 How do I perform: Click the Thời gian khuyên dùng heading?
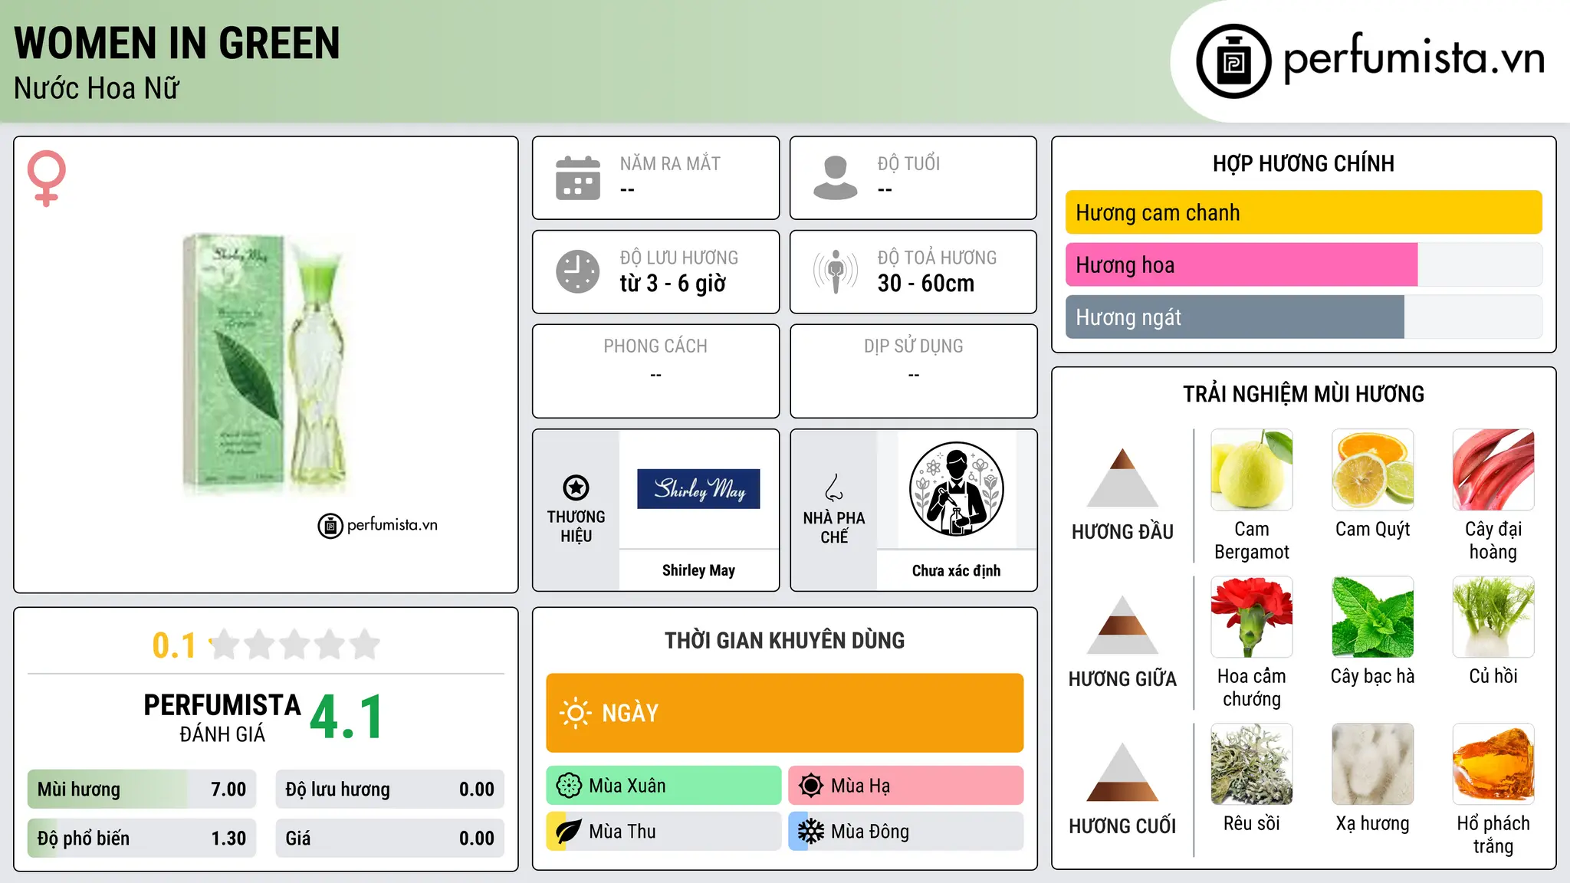pos(785,640)
